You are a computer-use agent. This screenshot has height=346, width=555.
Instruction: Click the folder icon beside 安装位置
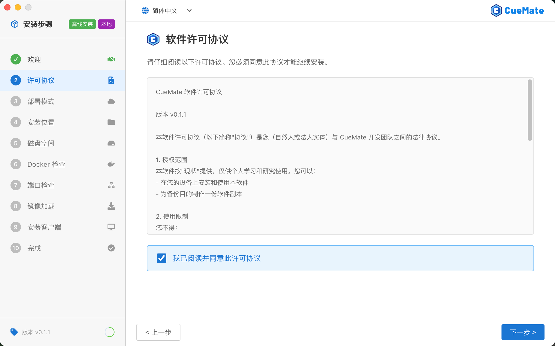tap(111, 122)
